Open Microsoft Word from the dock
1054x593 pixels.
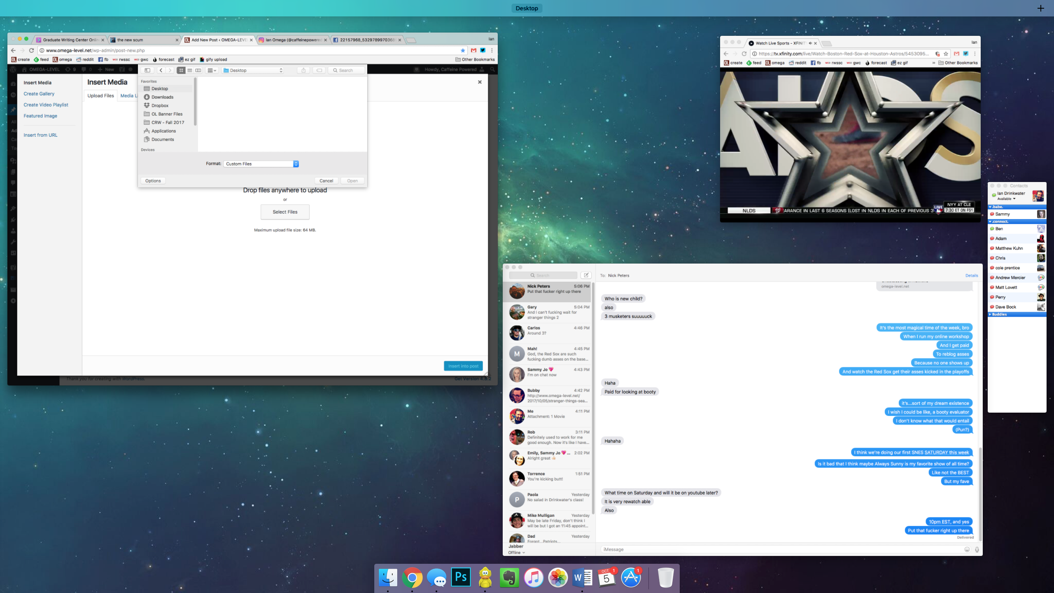click(582, 577)
